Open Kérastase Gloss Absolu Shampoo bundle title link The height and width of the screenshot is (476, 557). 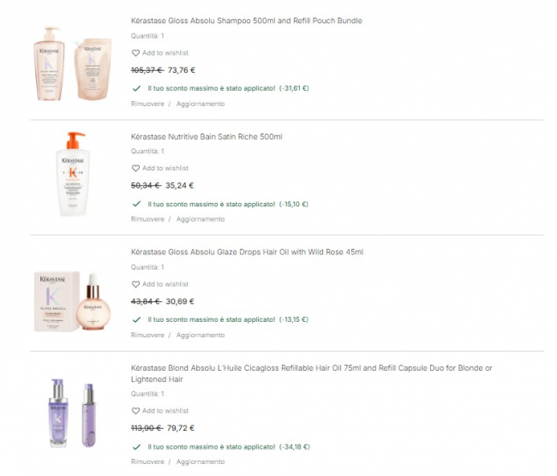coord(247,21)
